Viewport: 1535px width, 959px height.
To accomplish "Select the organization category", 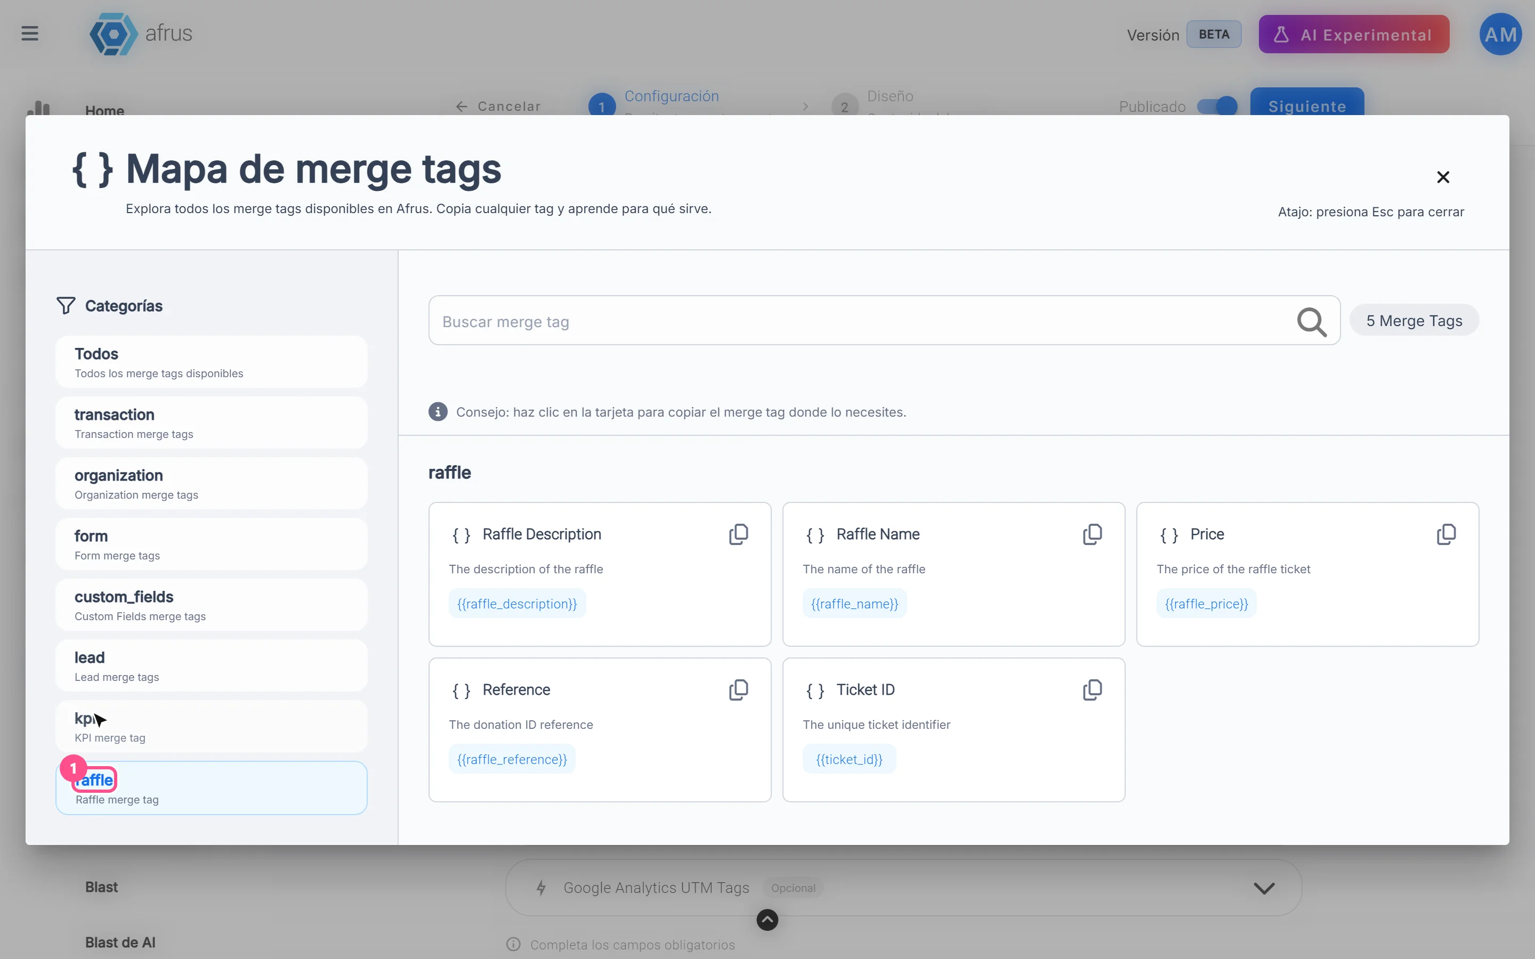I will 211,483.
